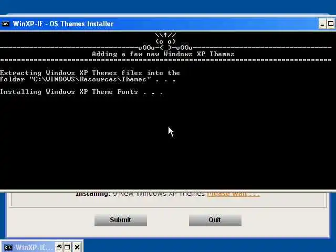Click the '9 New Windows XP Themes' status text

coord(159,194)
